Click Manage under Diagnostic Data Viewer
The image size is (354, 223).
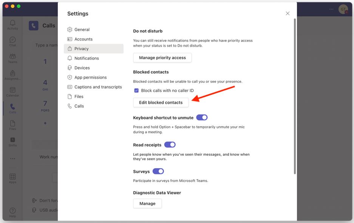tap(147, 203)
